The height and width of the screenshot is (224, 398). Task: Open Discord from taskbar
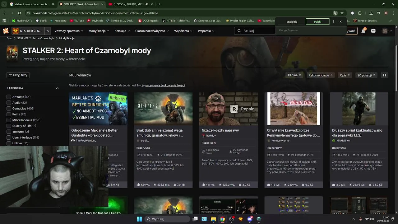pyautogui.click(x=250, y=219)
